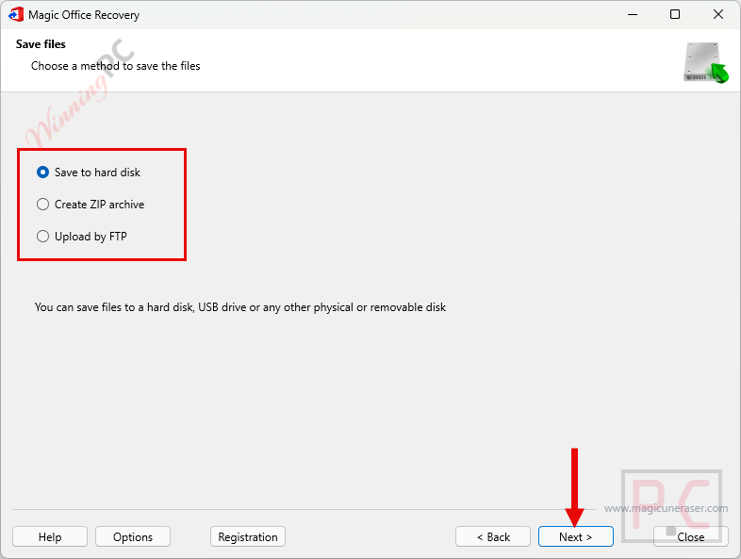This screenshot has height=559, width=741.
Task: Open the www.magicuneraser.com link
Action: pyautogui.click(x=666, y=508)
